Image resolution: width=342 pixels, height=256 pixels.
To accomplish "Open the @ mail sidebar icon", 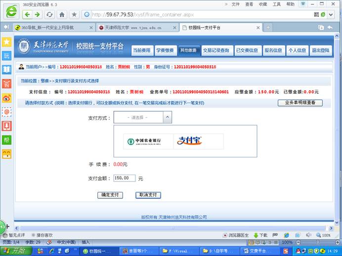I will pyautogui.click(x=6, y=112).
